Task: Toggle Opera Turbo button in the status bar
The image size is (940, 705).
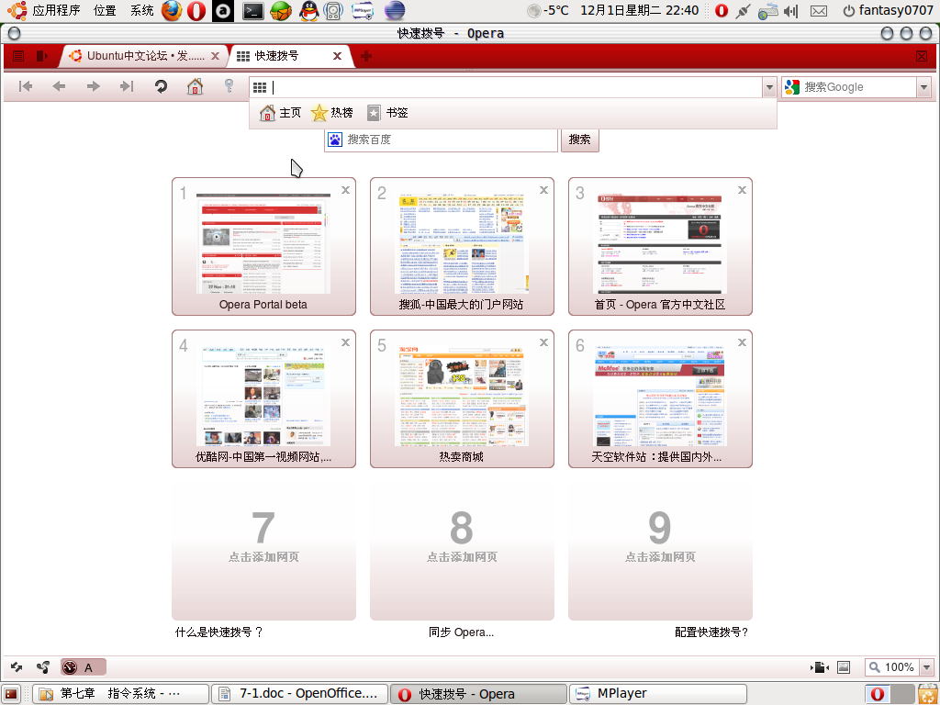Action: (x=84, y=666)
